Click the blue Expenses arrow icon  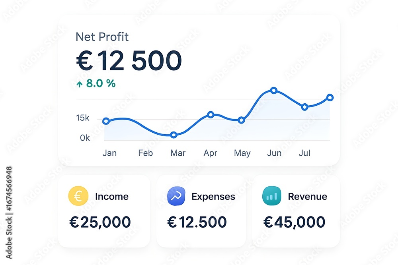(176, 196)
